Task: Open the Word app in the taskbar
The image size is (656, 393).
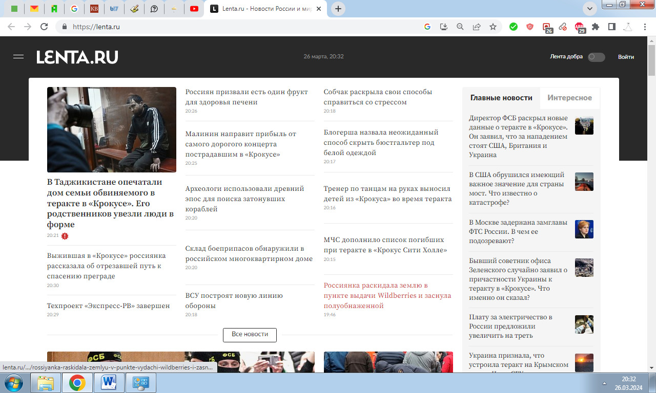Action: (x=109, y=382)
